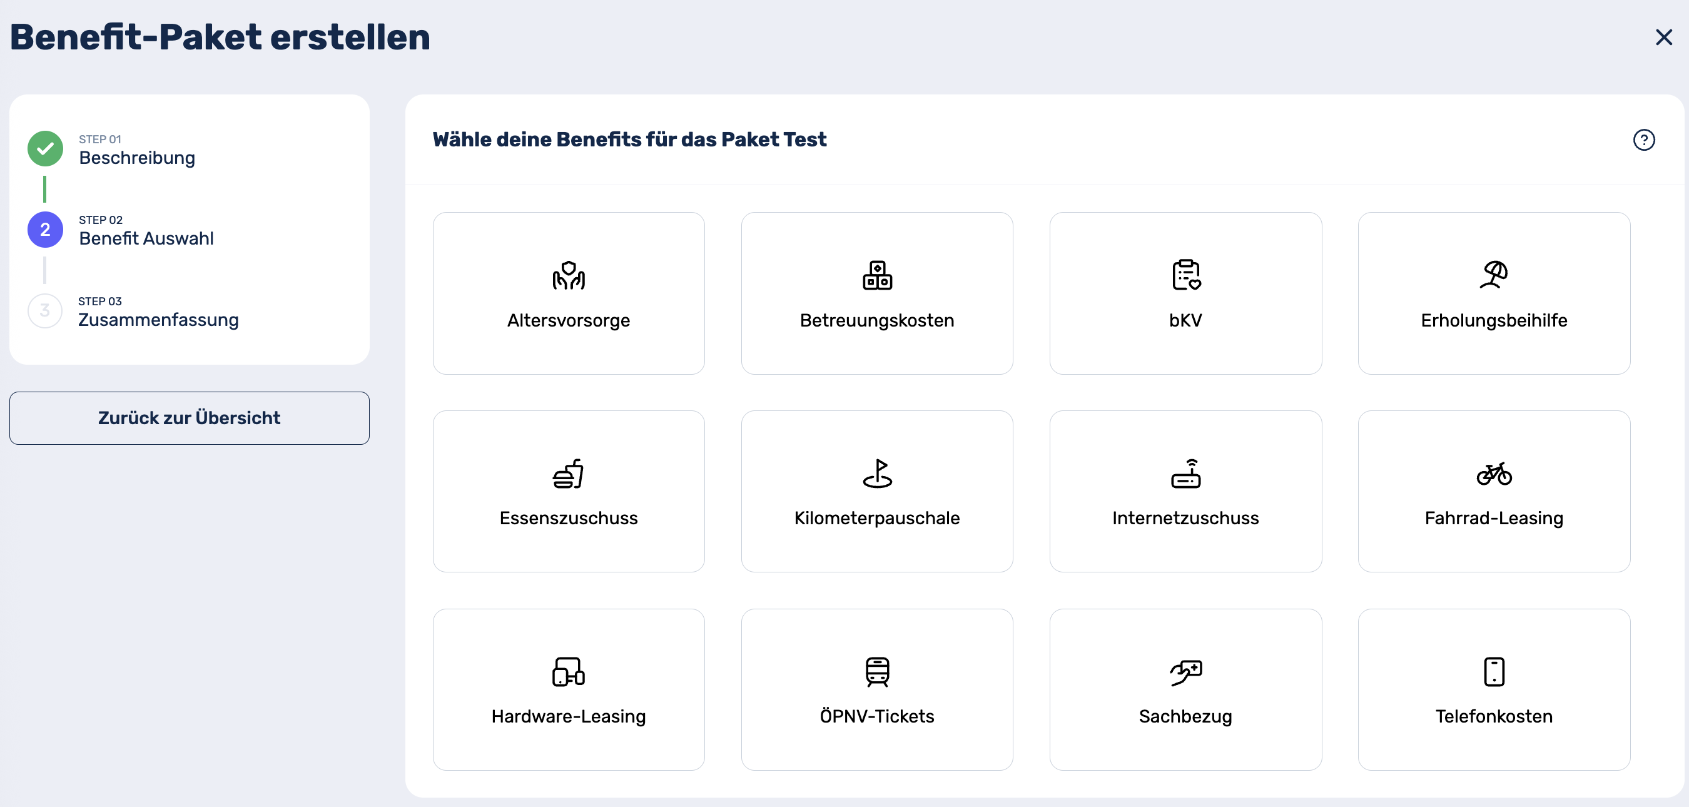This screenshot has height=807, width=1689.
Task: Jump to Step 03 Zusammenfassung
Action: coord(158,319)
